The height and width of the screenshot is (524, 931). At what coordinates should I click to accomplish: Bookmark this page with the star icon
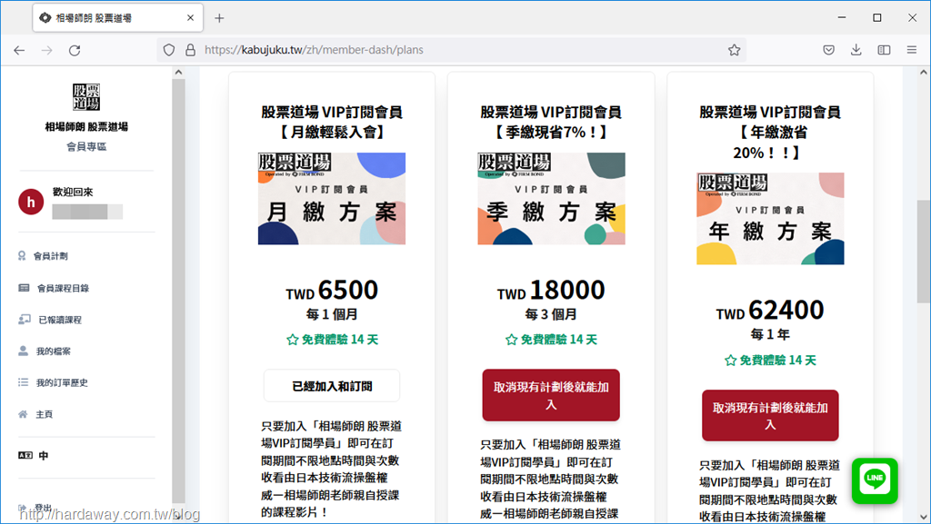pyautogui.click(x=735, y=50)
